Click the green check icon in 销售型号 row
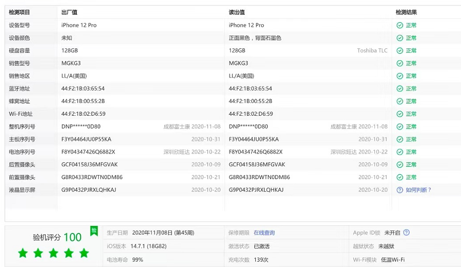This screenshot has height=267, width=461. click(400, 63)
